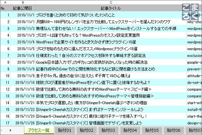Click slug cell starting exclusion

click(x=194, y=56)
